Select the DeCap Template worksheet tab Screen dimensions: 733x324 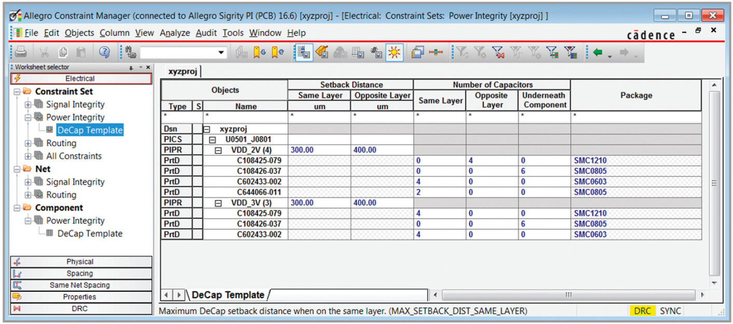coord(228,295)
